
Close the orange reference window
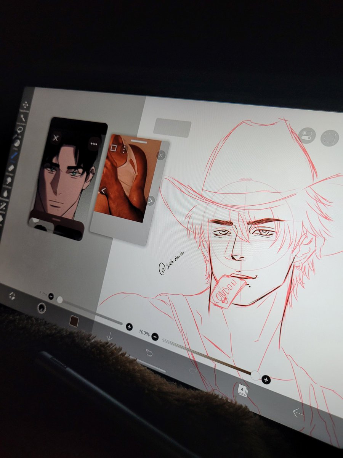[161, 155]
